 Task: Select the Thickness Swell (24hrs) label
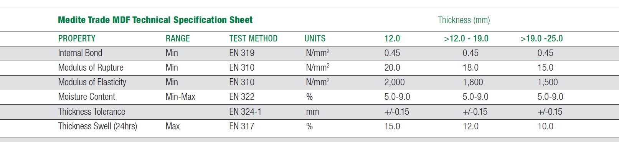pos(98,126)
